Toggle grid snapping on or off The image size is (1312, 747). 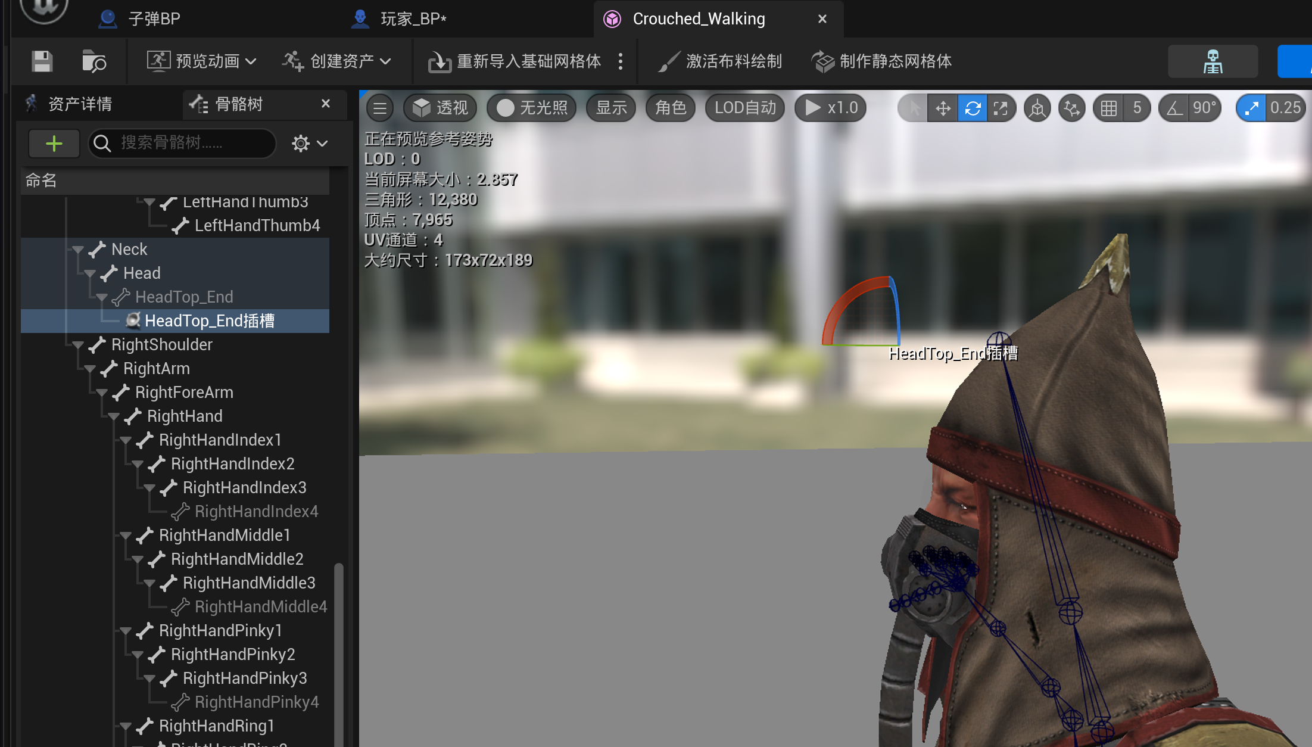pyautogui.click(x=1109, y=108)
